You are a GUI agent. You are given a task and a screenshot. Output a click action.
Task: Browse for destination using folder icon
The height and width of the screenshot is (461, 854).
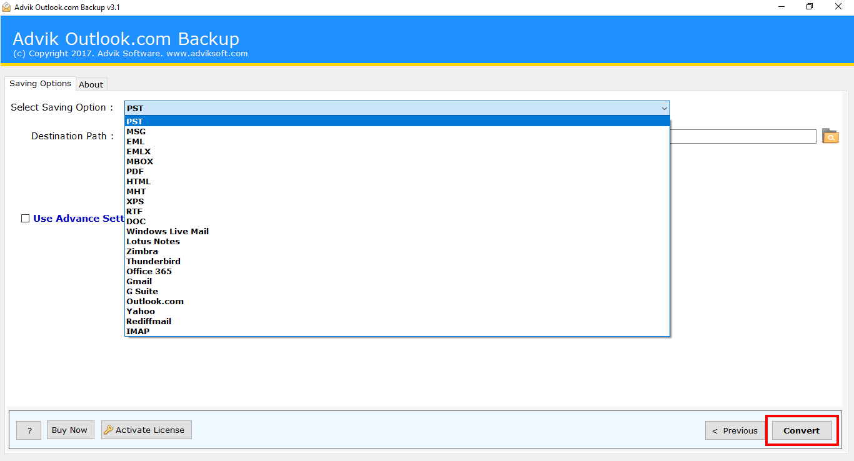830,136
